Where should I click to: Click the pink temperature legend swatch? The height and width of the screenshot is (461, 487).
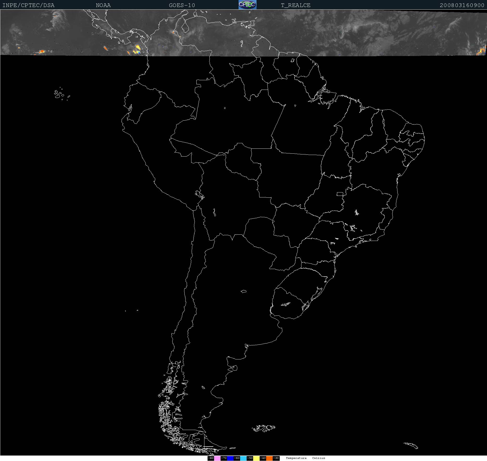pyautogui.click(x=217, y=458)
